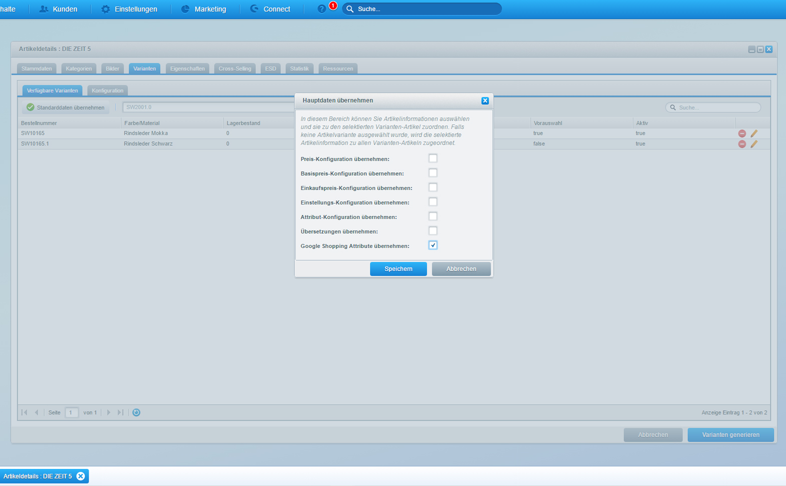
Task: Close the Hauptdaten übernehmen dialog
Action: (485, 101)
